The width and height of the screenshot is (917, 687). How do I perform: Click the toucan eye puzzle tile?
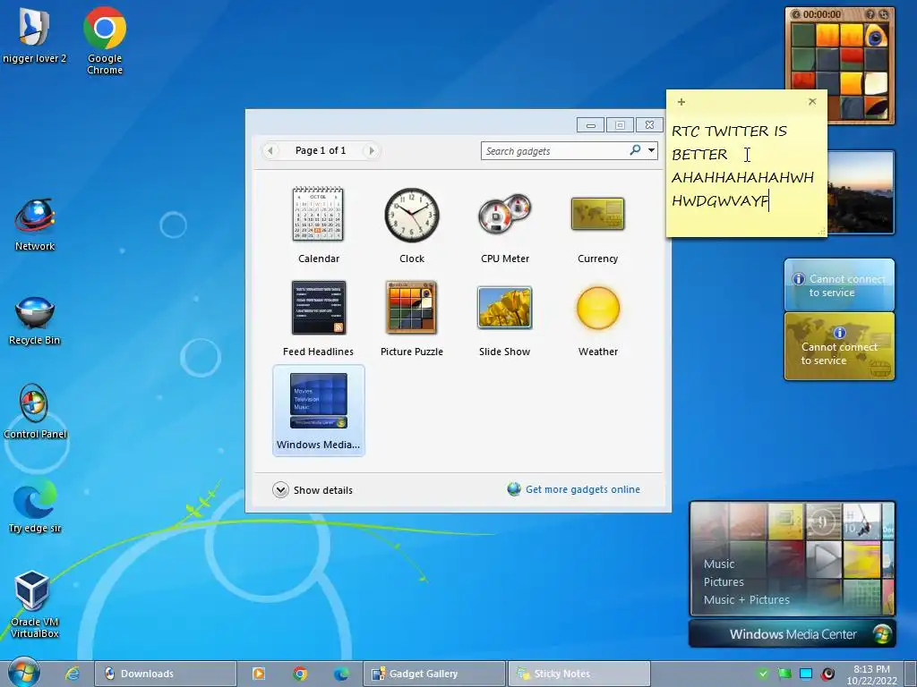click(876, 36)
